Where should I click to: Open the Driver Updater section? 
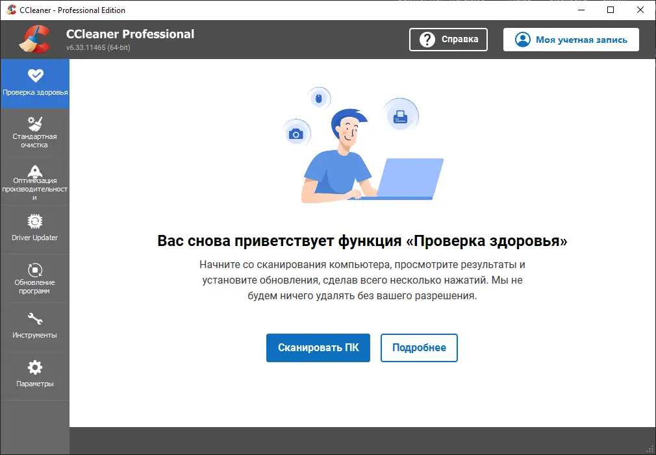34,229
